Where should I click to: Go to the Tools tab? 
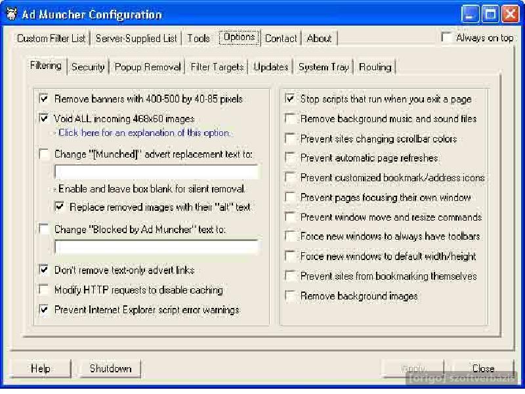[x=198, y=38]
